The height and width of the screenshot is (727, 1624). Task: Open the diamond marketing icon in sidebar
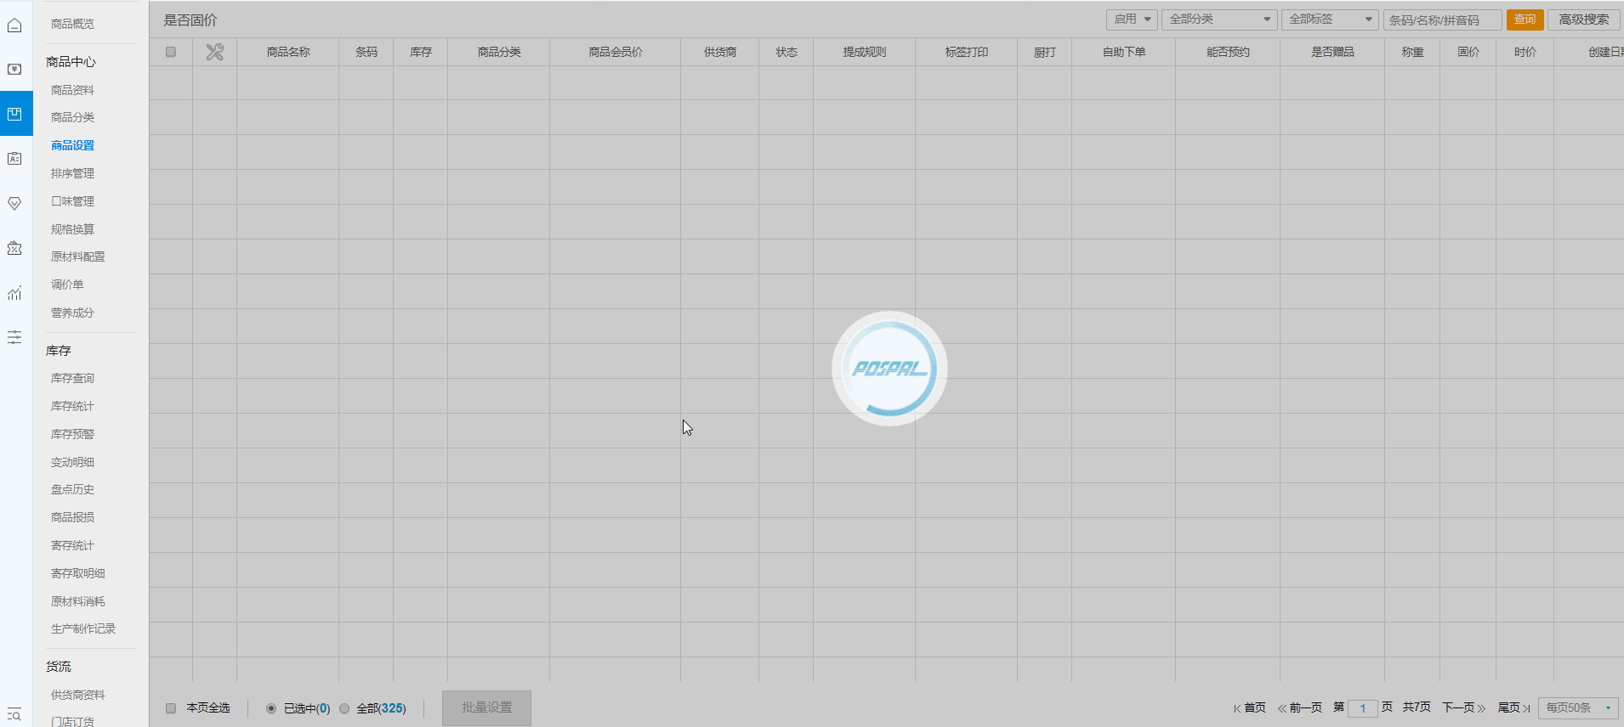(14, 204)
